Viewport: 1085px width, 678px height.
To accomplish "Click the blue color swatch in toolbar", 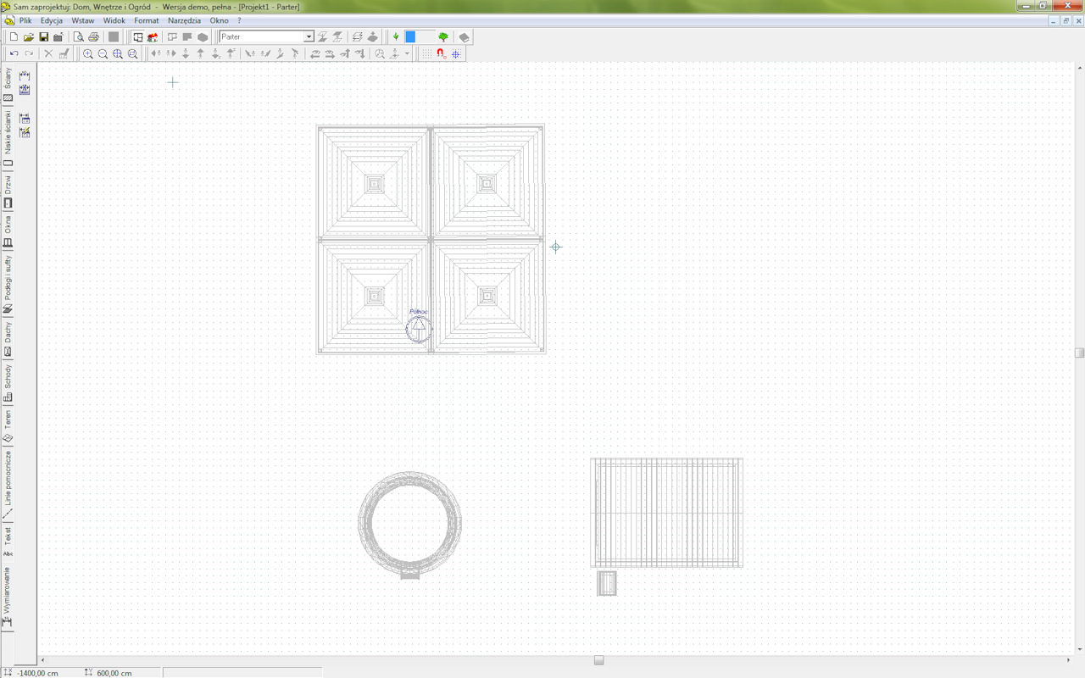I will click(410, 37).
